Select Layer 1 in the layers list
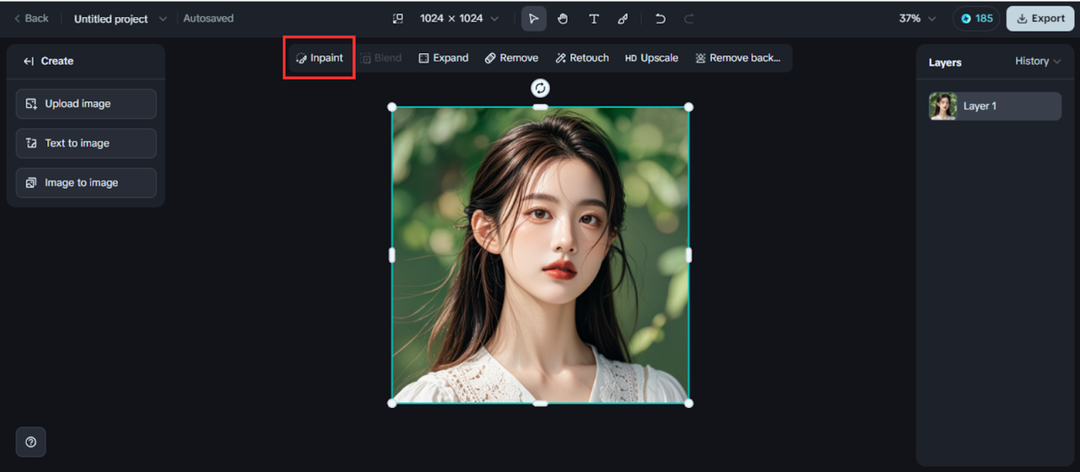1080x472 pixels. 995,106
